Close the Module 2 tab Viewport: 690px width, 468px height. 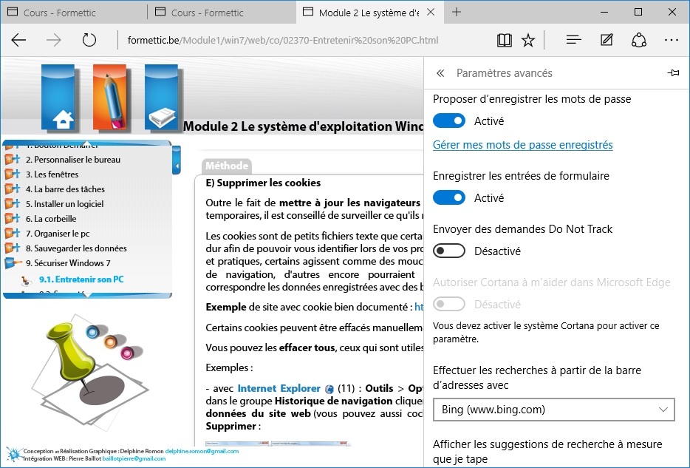click(x=431, y=12)
